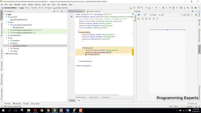
Task: Zoom in the layout preview
Action: pyautogui.click(x=188, y=15)
